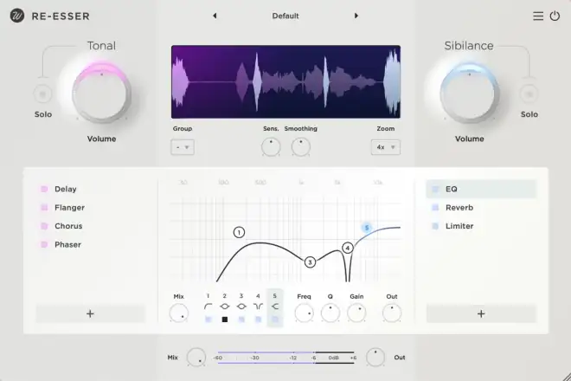The image size is (571, 381).
Task: Select band 3 bell filter icon
Action: click(241, 307)
